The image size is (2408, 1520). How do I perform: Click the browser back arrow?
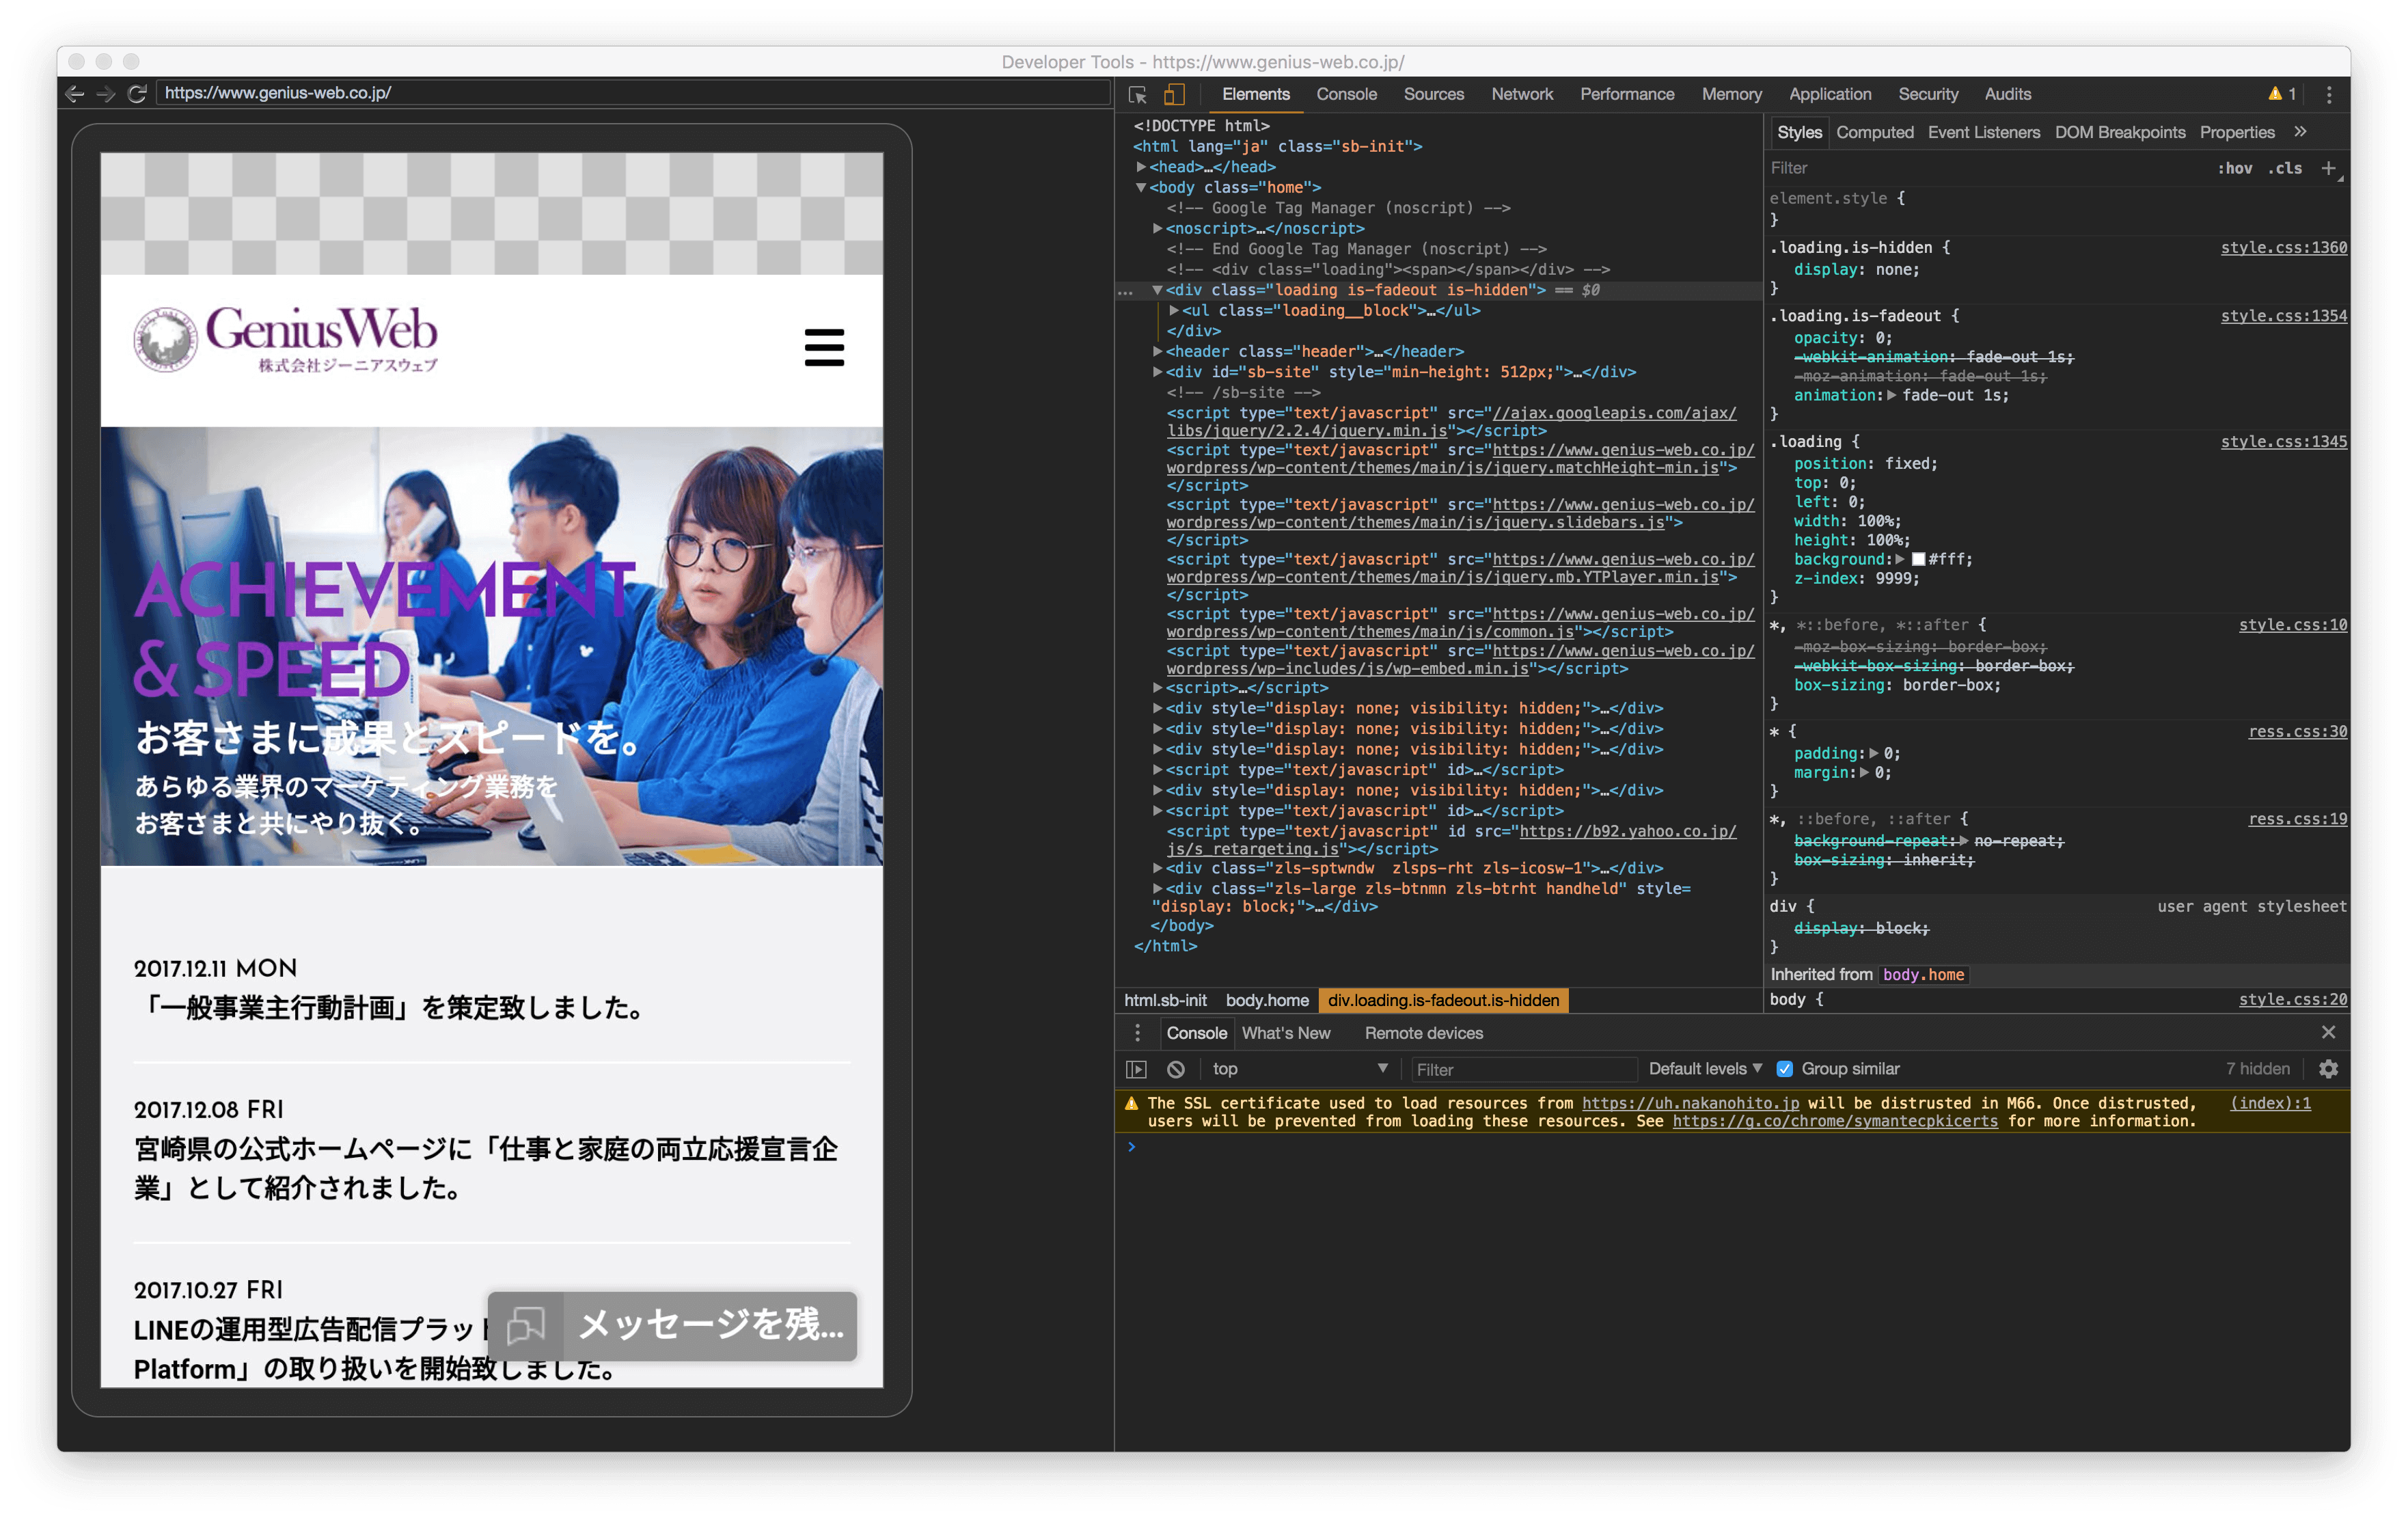pos(74,93)
